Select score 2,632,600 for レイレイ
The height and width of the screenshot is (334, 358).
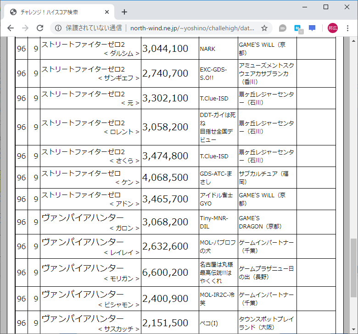pos(165,246)
